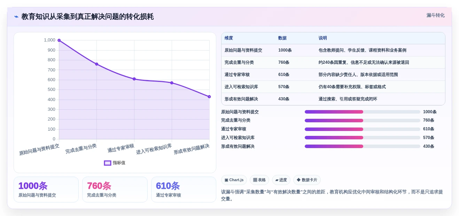
Task: Click the 570条 progress bar
Action: click(x=362, y=138)
